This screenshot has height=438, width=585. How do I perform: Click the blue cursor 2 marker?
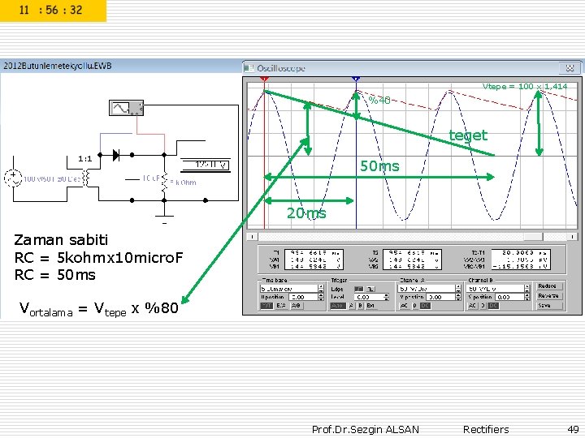point(356,79)
